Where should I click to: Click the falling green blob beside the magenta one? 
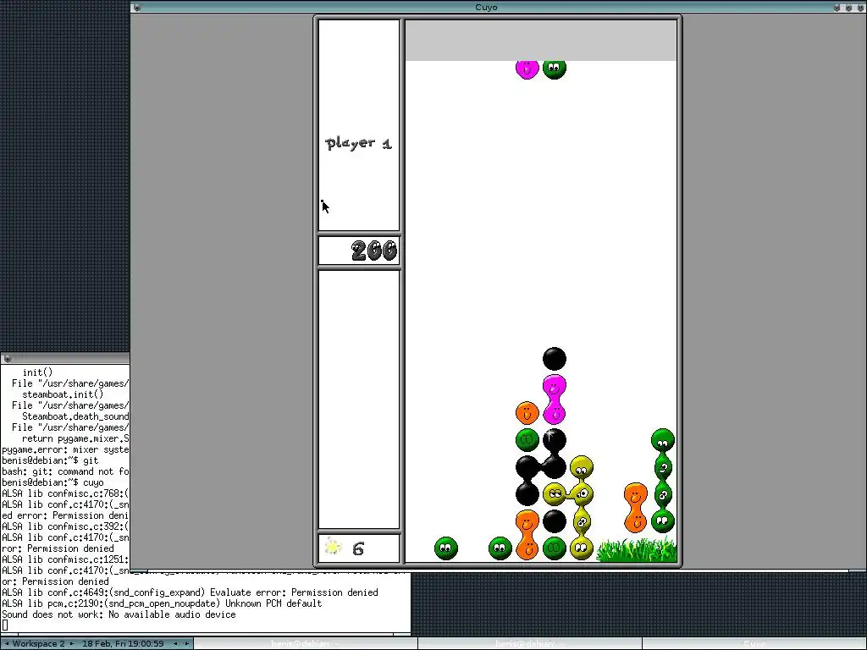(x=554, y=69)
